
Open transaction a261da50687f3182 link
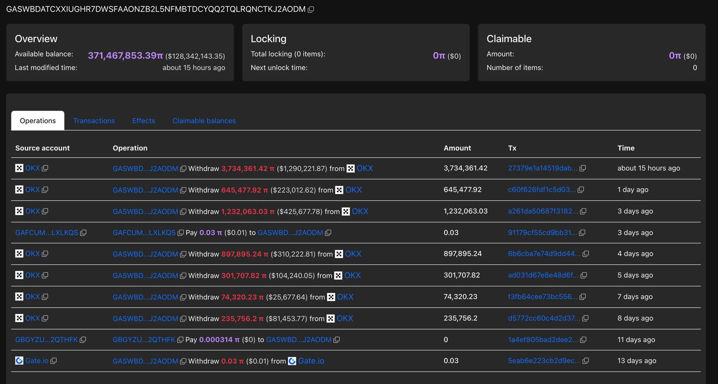(542, 211)
